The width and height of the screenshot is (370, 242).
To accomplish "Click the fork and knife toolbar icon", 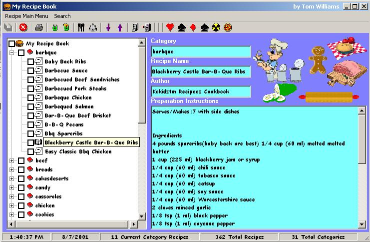I will pyautogui.click(x=82, y=27).
